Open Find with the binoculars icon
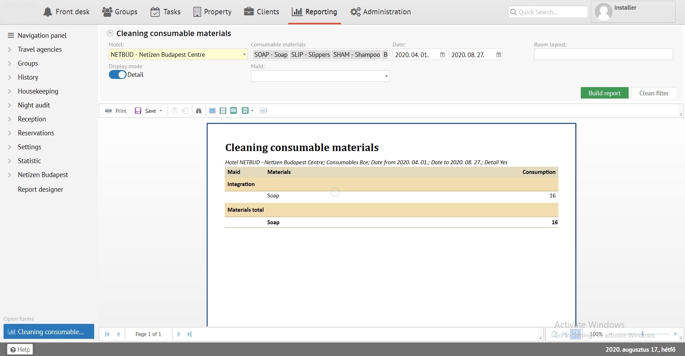The height and width of the screenshot is (356, 685). [199, 111]
